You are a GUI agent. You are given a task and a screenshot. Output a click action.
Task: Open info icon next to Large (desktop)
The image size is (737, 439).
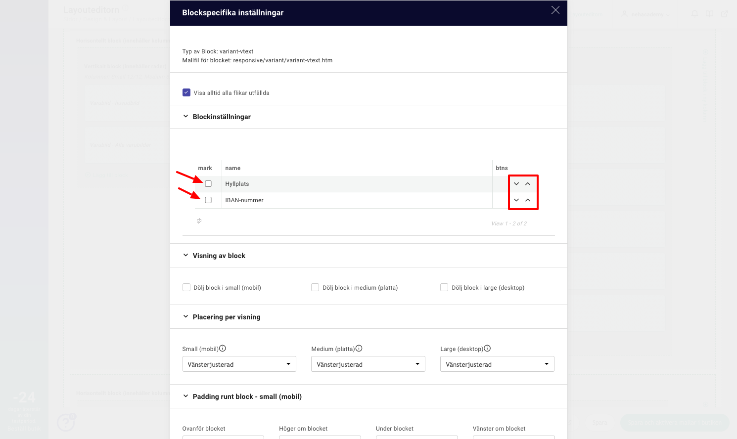point(487,349)
